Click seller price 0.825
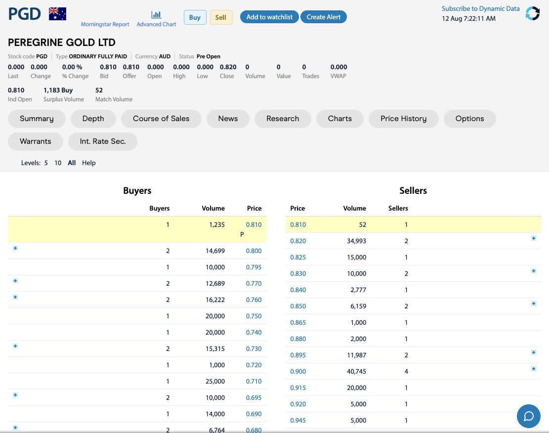The image size is (549, 433). point(298,258)
